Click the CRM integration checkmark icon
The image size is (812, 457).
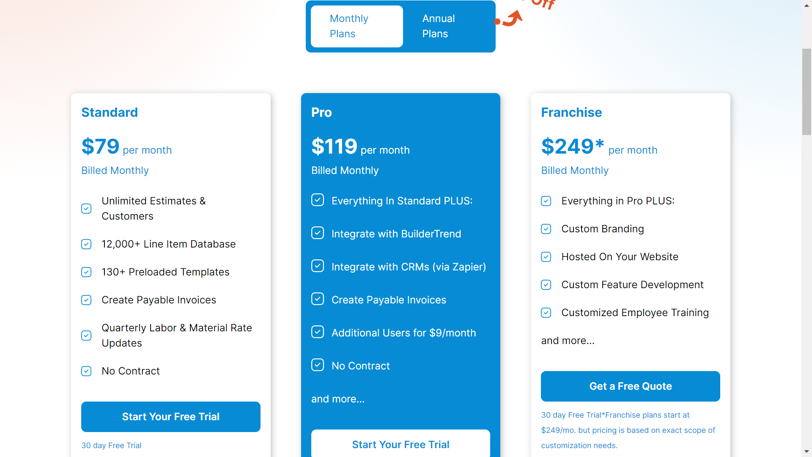pos(317,266)
